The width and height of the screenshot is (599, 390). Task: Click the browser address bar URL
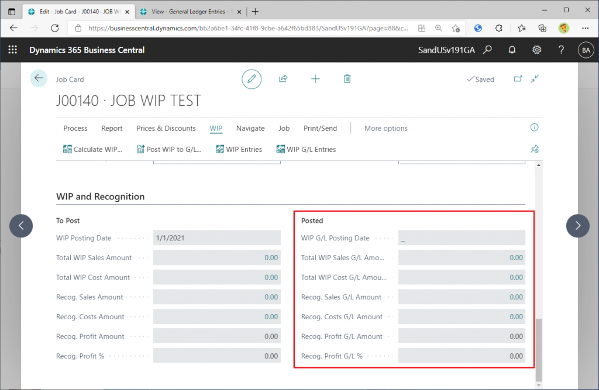point(248,28)
